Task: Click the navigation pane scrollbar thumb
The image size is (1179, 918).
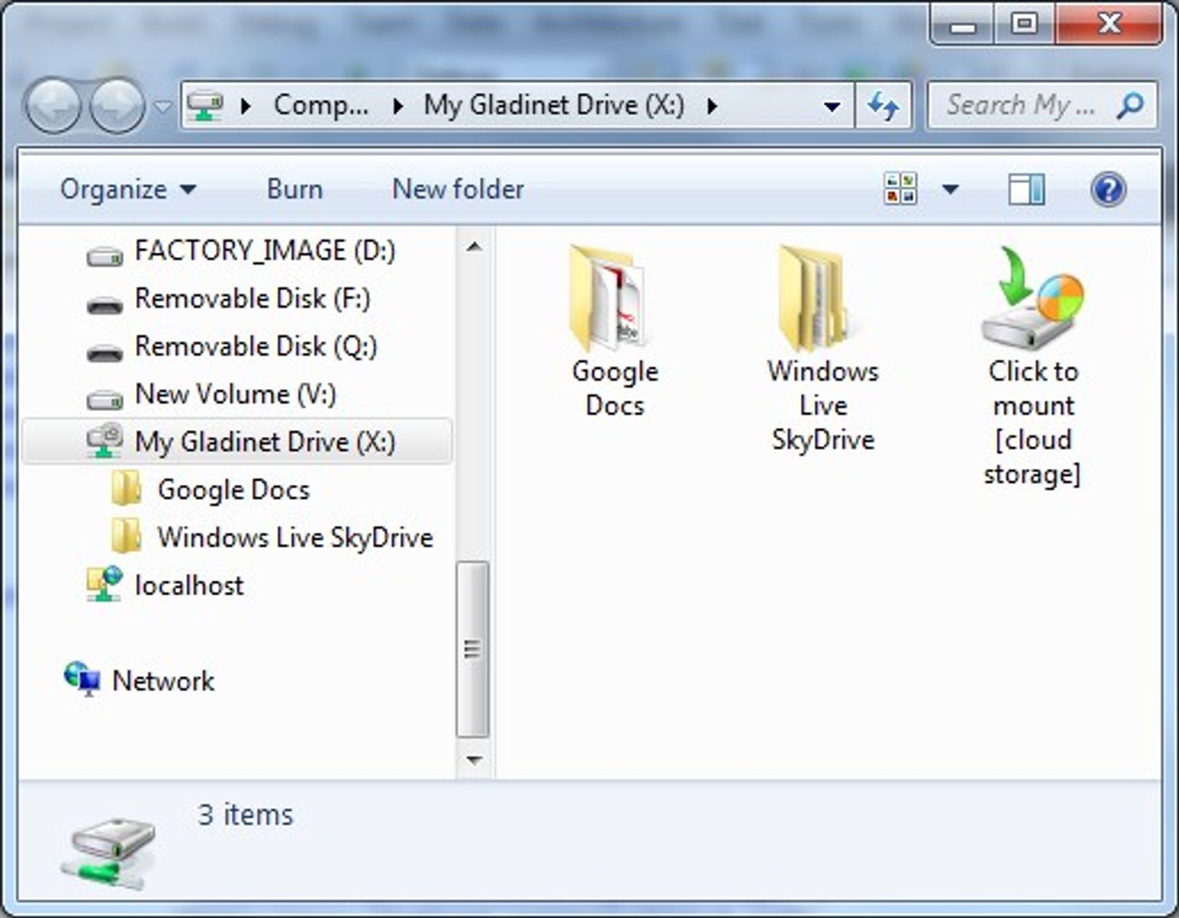Action: [473, 649]
